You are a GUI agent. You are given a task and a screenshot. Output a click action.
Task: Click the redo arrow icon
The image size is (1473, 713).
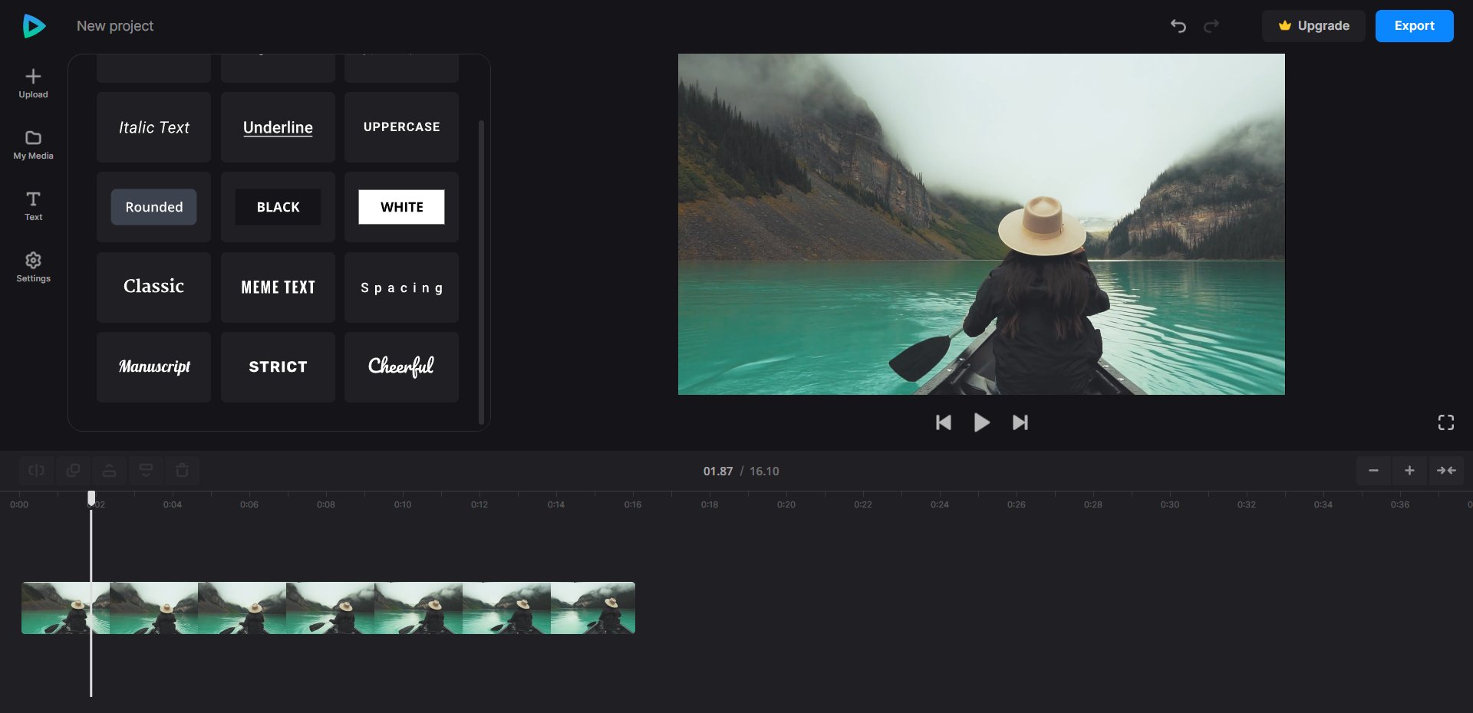click(1211, 26)
